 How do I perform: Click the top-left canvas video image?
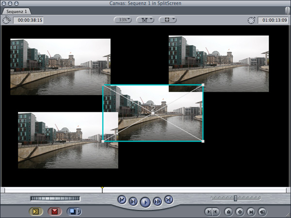[60, 67]
